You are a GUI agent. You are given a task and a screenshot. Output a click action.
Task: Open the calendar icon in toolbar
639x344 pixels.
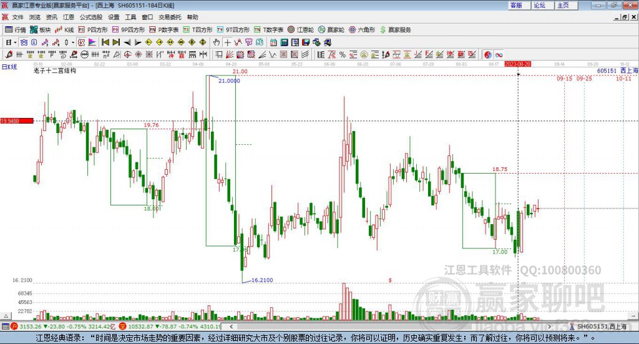(273, 42)
